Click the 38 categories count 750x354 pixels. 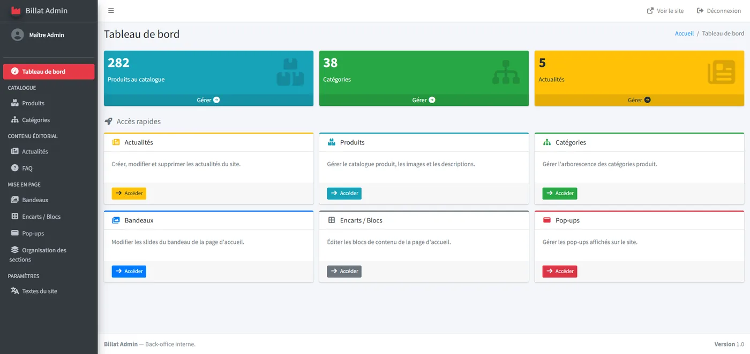pyautogui.click(x=331, y=63)
